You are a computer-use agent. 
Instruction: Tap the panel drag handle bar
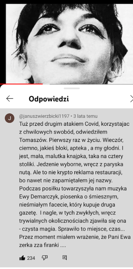coord(72,88)
